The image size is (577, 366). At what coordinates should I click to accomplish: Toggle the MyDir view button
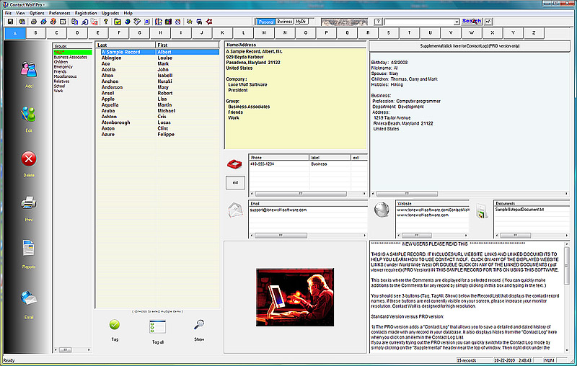[x=301, y=22]
